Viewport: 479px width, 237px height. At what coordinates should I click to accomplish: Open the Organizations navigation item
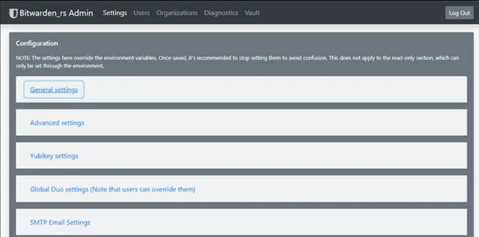pos(177,13)
